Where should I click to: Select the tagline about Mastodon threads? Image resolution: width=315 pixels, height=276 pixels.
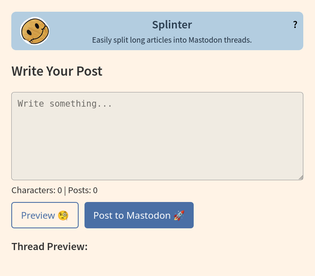click(x=172, y=40)
